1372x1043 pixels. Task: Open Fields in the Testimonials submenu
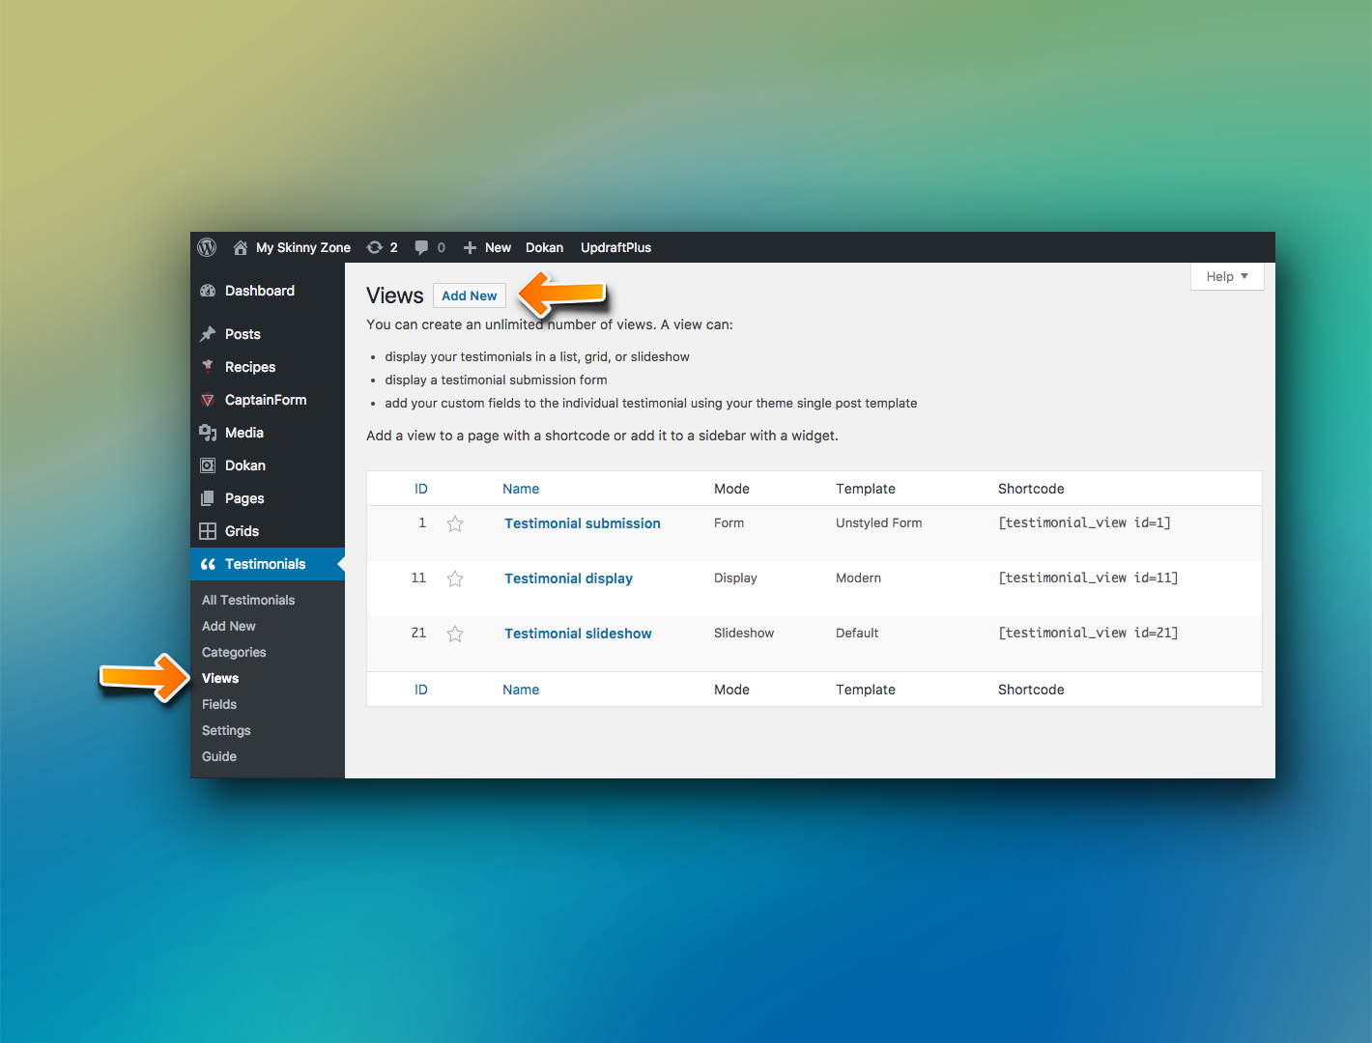[x=219, y=704]
